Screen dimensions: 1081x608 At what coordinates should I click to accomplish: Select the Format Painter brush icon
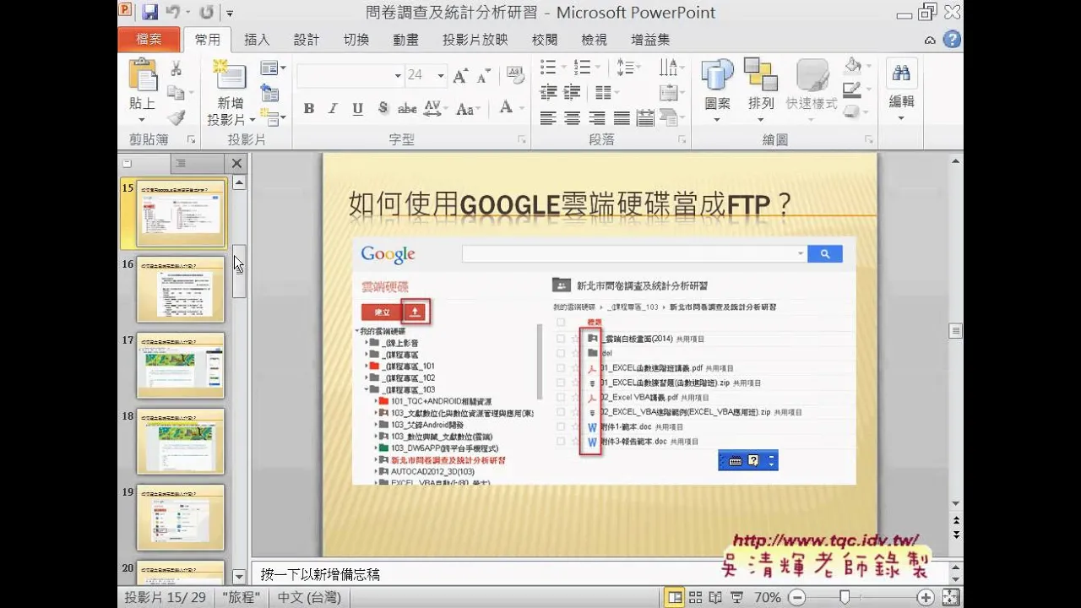[177, 117]
